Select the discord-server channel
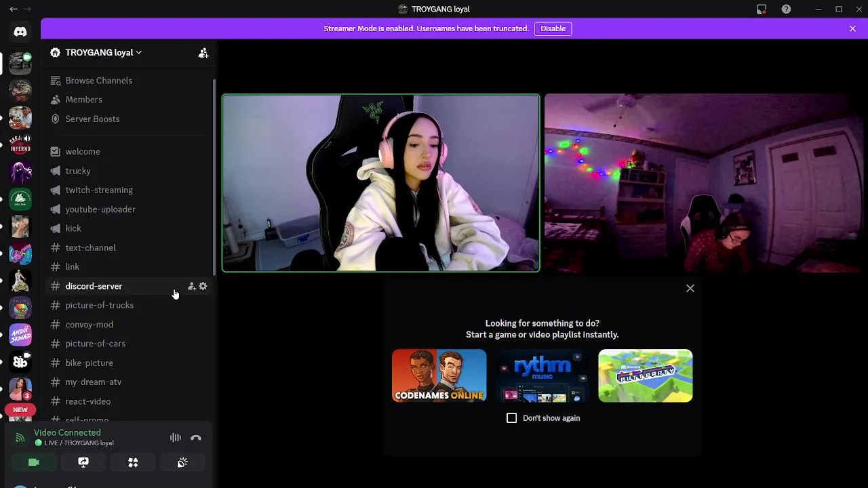This screenshot has width=868, height=488. 94,286
